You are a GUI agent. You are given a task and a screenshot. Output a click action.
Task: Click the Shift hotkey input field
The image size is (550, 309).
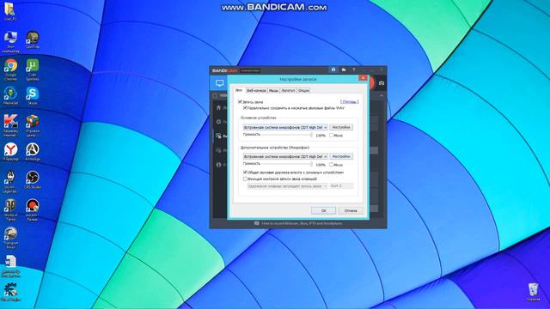point(341,186)
